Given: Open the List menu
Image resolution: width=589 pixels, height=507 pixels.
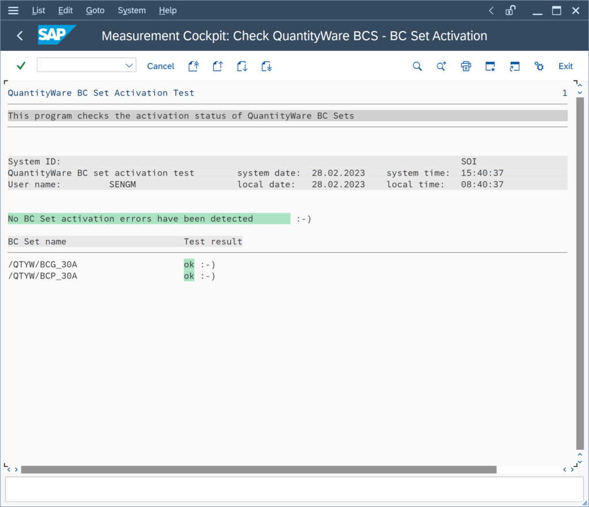Looking at the screenshot, I should pos(39,10).
